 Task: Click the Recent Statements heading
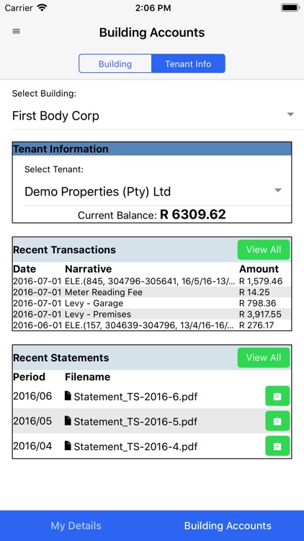[61, 358]
